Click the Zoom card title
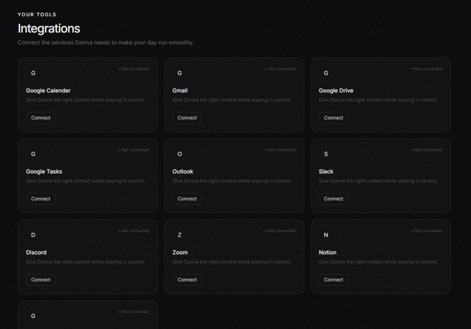 point(180,253)
